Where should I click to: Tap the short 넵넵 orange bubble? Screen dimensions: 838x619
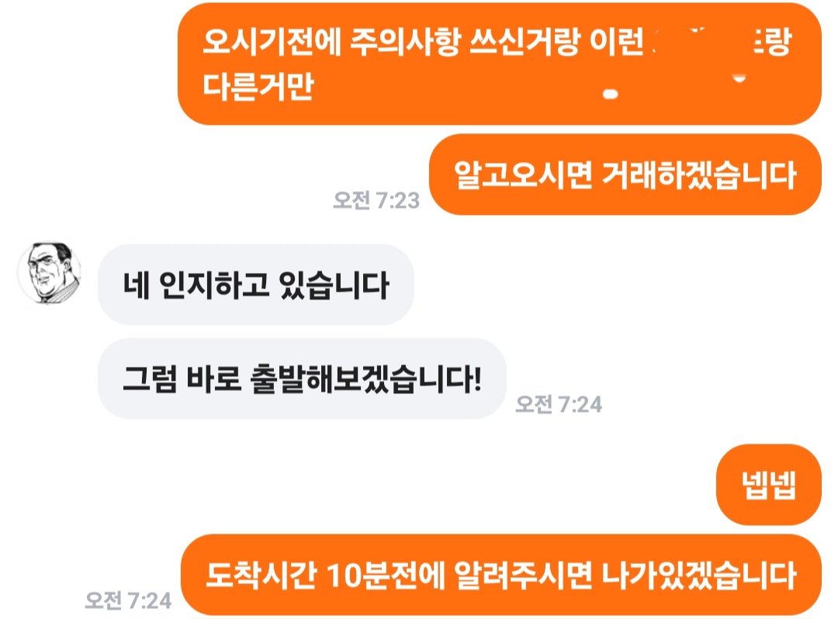[768, 484]
